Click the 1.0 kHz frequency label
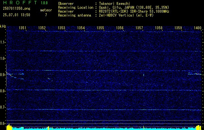The height and width of the screenshot is (130, 204). [3, 58]
